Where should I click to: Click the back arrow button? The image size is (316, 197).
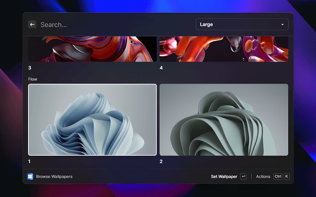32,24
